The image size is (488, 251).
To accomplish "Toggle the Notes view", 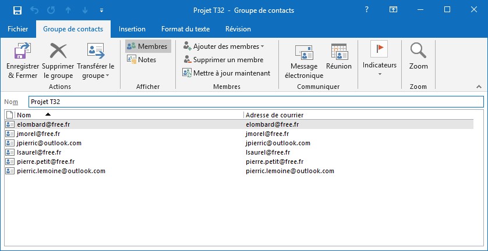I will point(142,59).
